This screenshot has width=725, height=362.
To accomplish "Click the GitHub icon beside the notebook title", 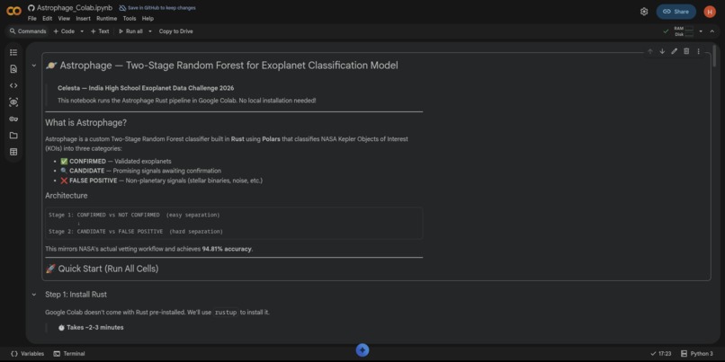I will click(31, 8).
